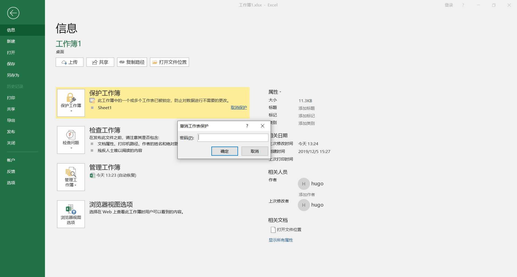Click the help question mark in the dialog
Image resolution: width=517 pixels, height=277 pixels.
(x=247, y=126)
